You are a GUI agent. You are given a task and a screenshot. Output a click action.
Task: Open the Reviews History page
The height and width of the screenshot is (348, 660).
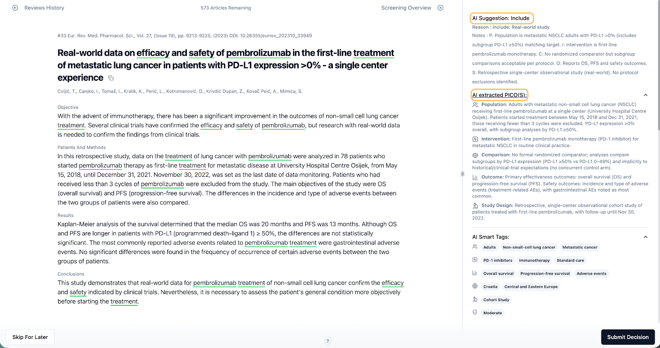coord(44,8)
